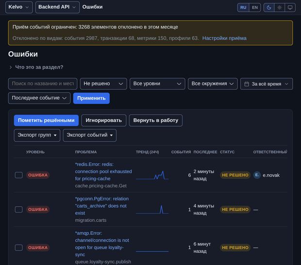
Task: Check the amqp.Error row checkbox
Action: [18, 248]
